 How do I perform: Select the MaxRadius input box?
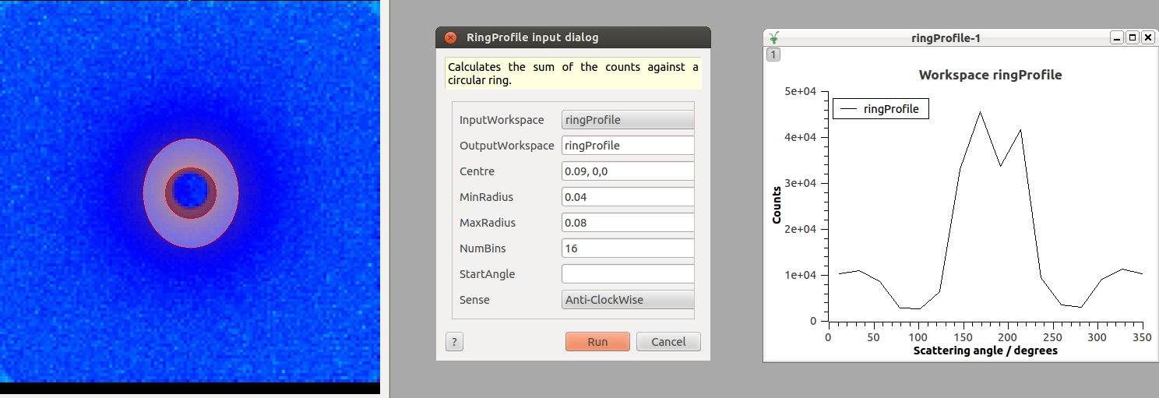point(628,223)
